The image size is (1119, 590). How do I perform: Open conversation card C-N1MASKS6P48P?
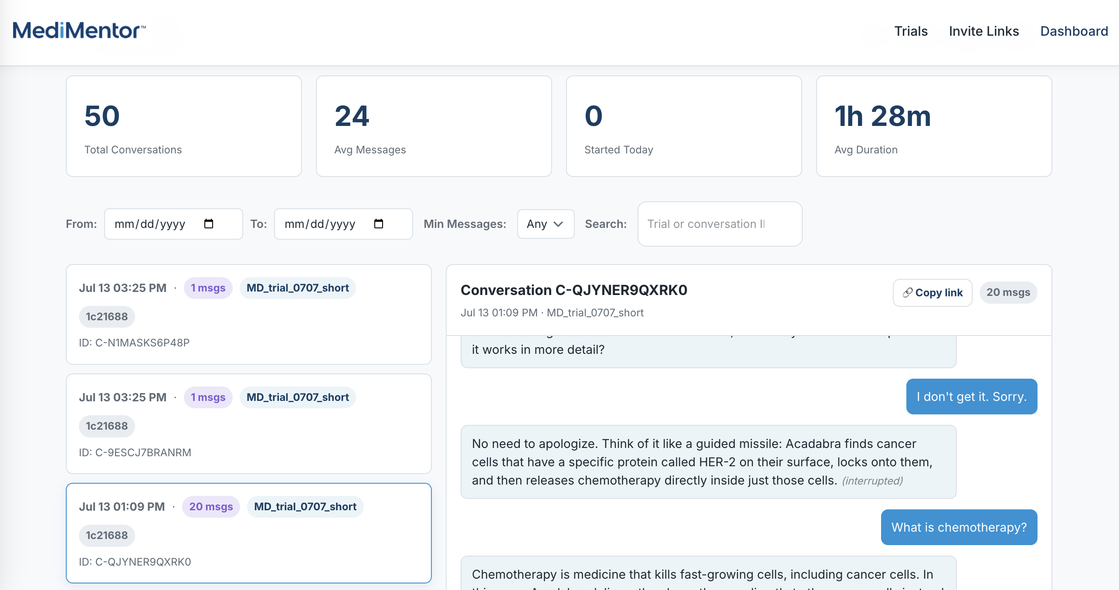249,314
